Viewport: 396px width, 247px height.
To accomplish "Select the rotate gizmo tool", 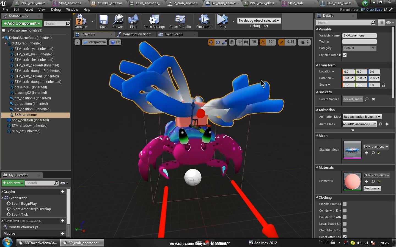I will tap(218, 42).
